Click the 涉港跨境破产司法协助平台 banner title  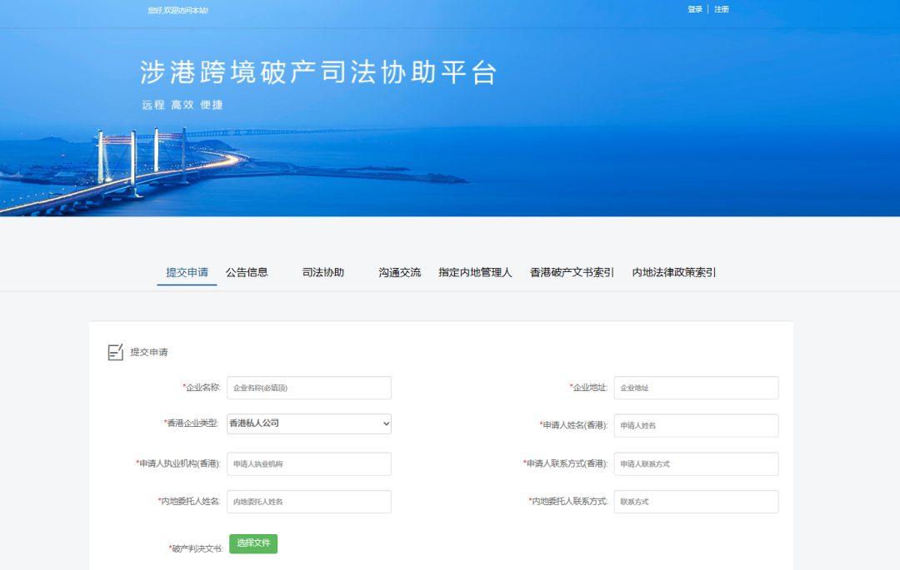(x=318, y=73)
